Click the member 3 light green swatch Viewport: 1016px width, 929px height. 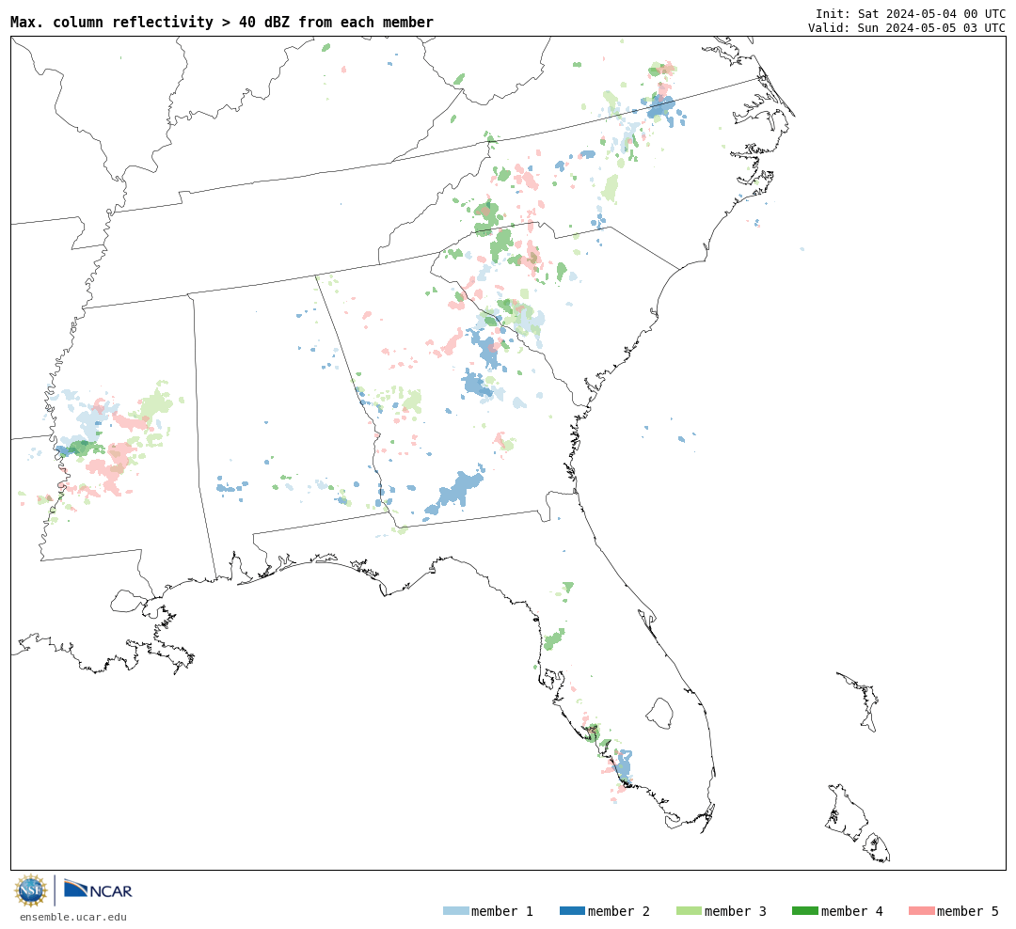click(689, 911)
